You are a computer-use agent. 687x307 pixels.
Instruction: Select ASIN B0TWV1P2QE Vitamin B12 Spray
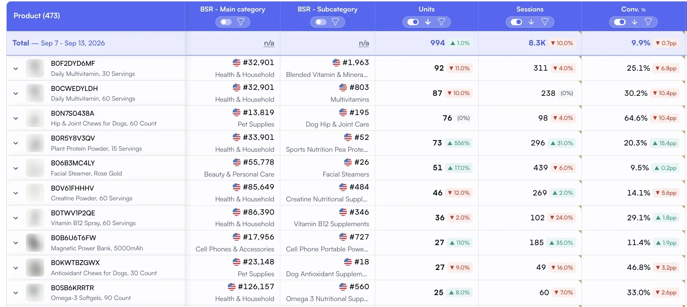click(x=73, y=213)
